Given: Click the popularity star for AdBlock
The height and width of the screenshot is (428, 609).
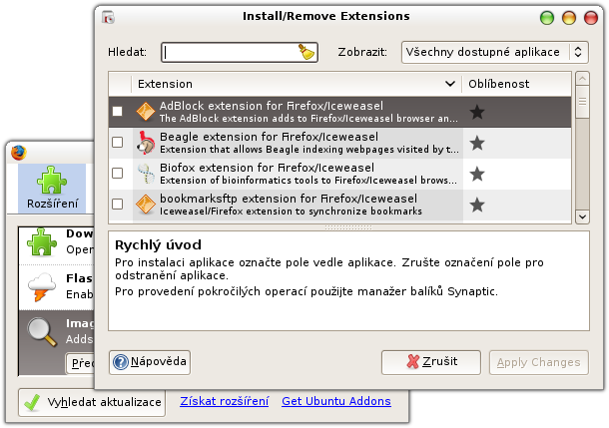Looking at the screenshot, I should 477,112.
